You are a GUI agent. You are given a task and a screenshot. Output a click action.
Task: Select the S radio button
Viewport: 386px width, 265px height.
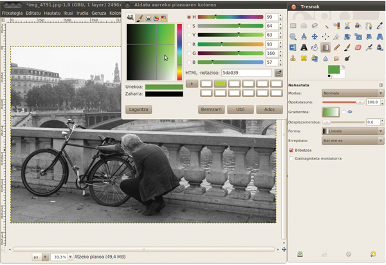188,26
